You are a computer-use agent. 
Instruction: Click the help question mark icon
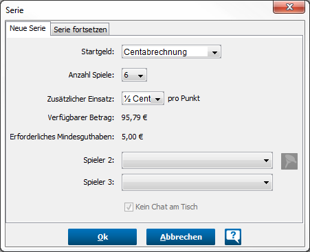233,237
